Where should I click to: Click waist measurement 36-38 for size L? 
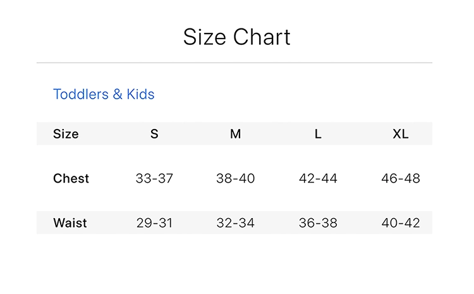318,223
